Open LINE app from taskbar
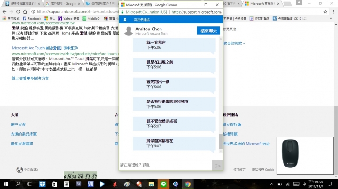Screen dimensions: 338x189 pos(163,184)
